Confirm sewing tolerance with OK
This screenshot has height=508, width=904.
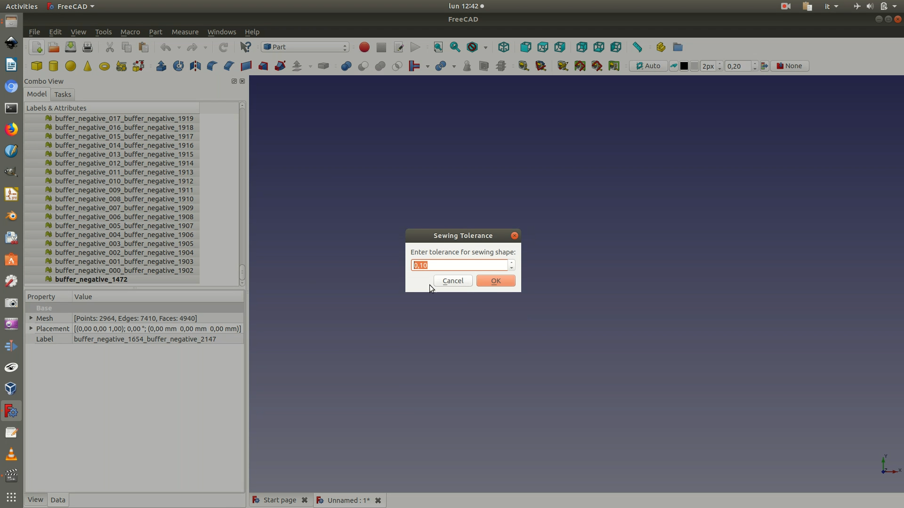click(496, 281)
